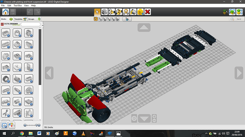Adjust the brick icon size slider
This screenshot has height=137, width=245.
(32, 125)
